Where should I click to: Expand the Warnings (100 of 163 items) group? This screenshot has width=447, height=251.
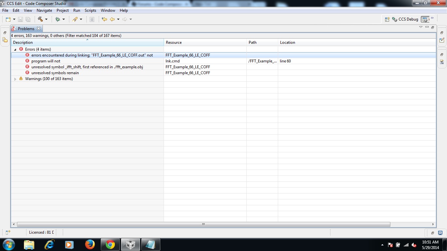15,79
